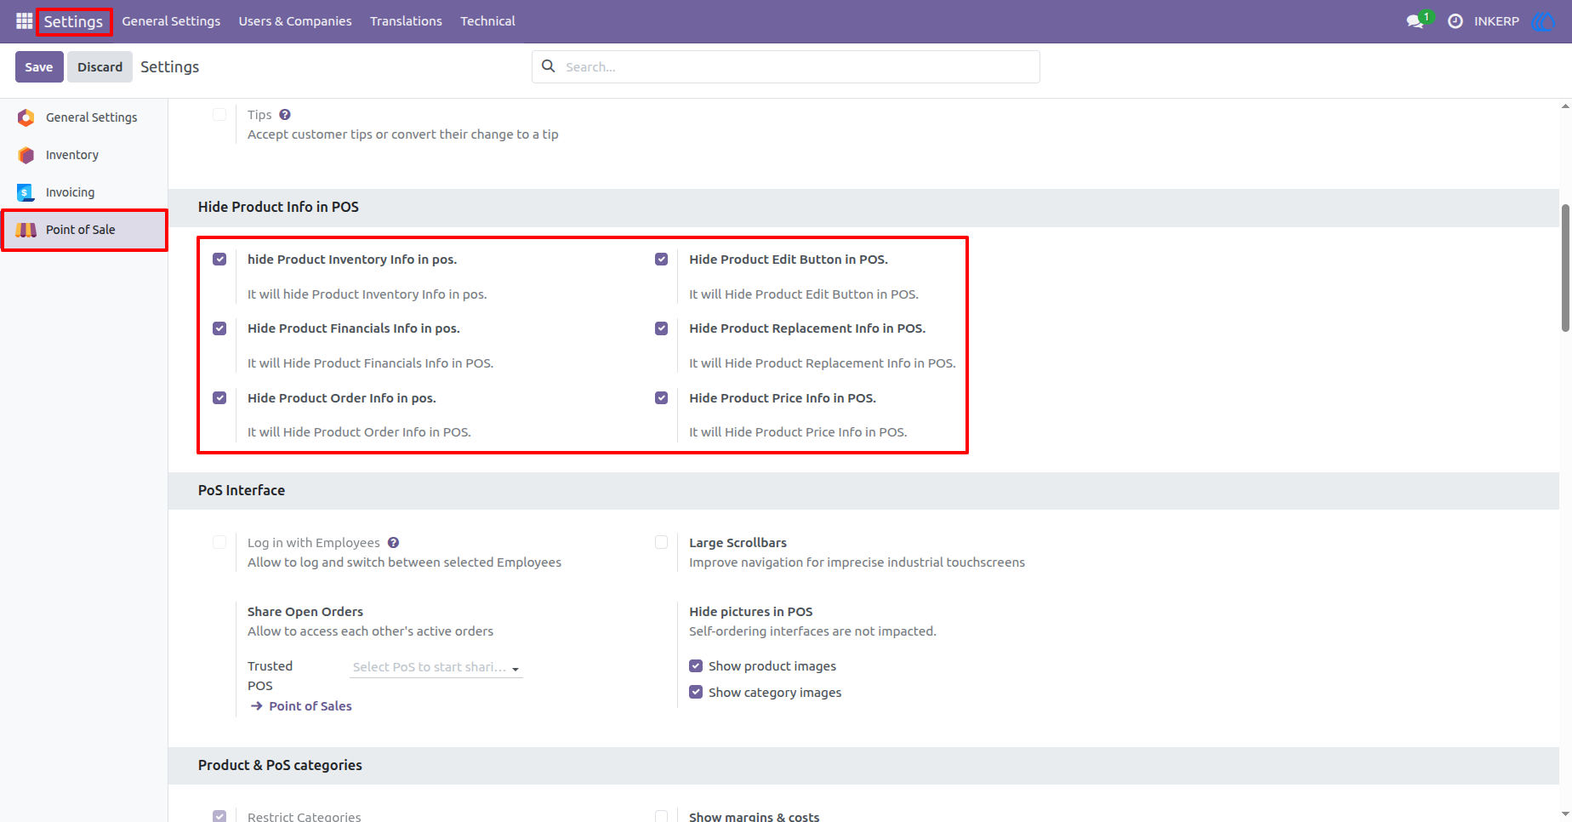1572x822 pixels.
Task: Click the scrollbar up arrow
Action: [x=1565, y=106]
